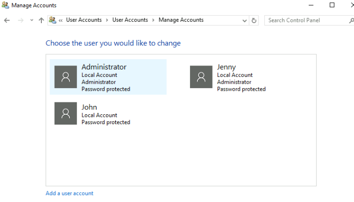Screen dimensions: 354x202
Task: Click the double chevron in address bar
Action: pyautogui.click(x=61, y=20)
